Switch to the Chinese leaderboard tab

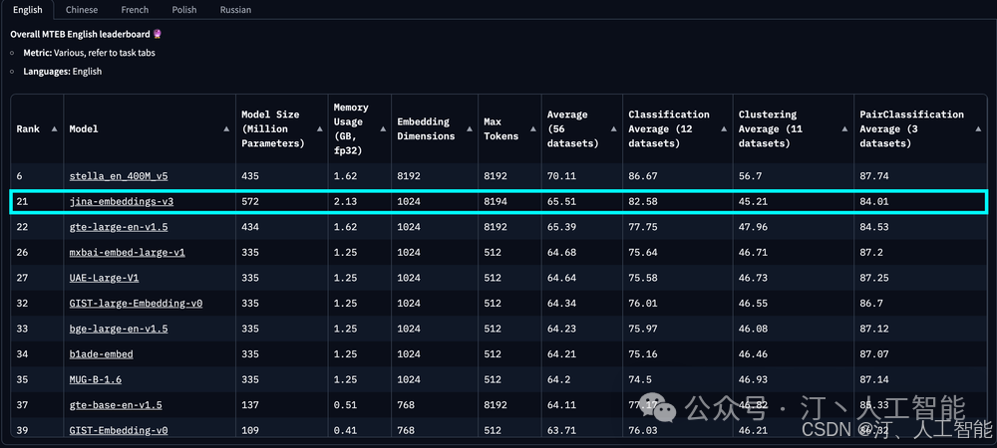(82, 10)
